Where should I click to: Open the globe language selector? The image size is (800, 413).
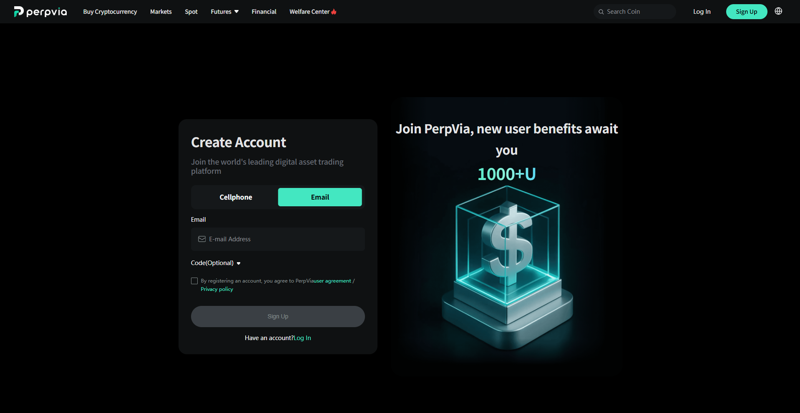coord(778,11)
